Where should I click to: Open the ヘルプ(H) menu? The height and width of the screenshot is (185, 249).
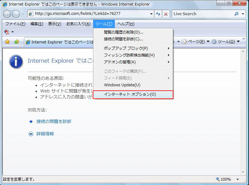(126, 24)
